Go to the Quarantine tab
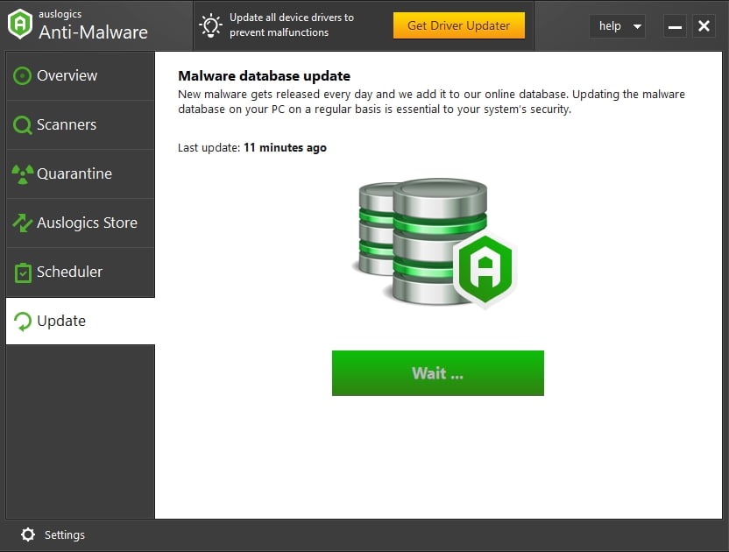This screenshot has width=729, height=552. click(81, 174)
